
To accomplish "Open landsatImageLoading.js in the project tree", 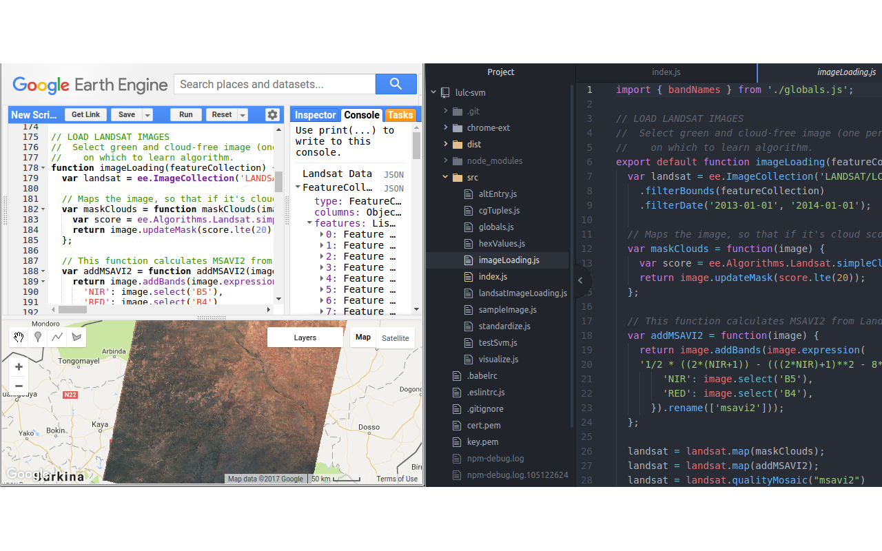I will click(523, 293).
